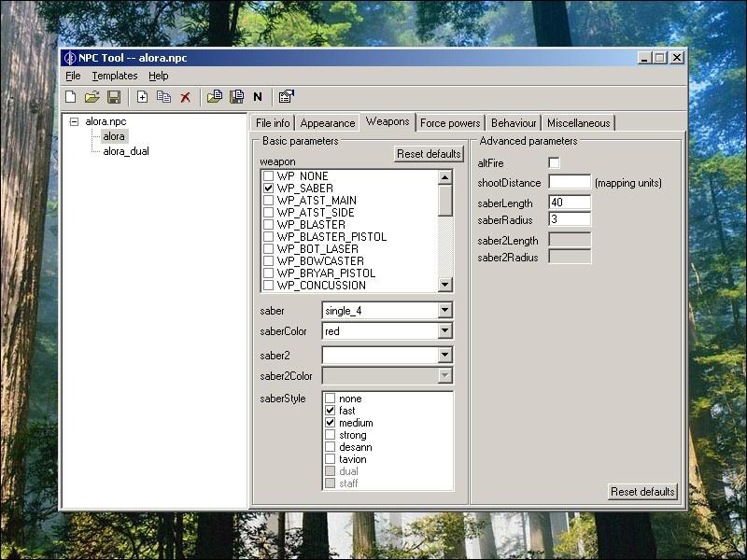Open the saber dropdown showing single_4

tap(444, 311)
